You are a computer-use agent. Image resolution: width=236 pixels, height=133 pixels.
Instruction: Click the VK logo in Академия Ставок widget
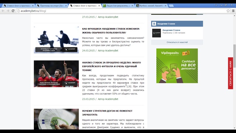(154, 24)
